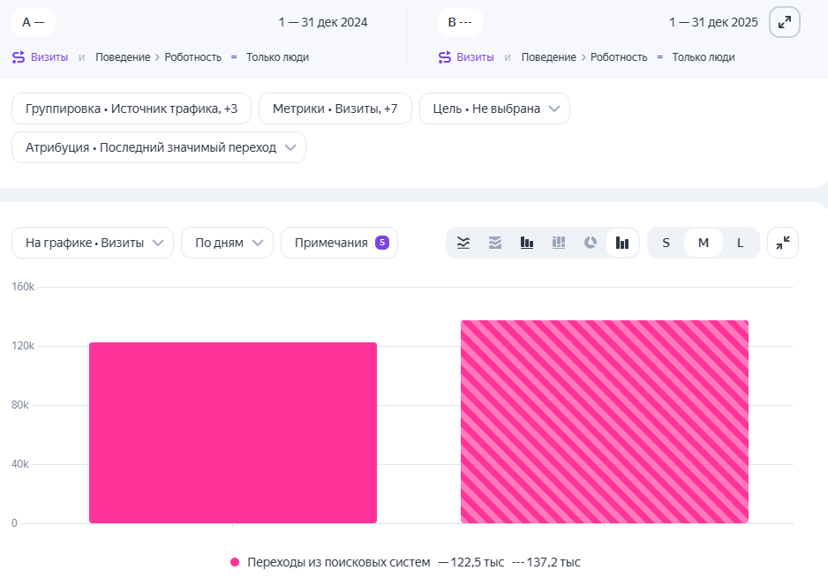Click the collapse chart icon button
The height and width of the screenshot is (585, 828).
(x=783, y=243)
